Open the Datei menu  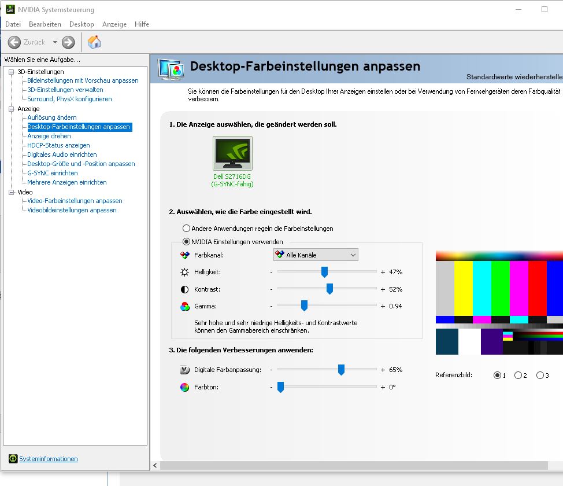[x=13, y=24]
